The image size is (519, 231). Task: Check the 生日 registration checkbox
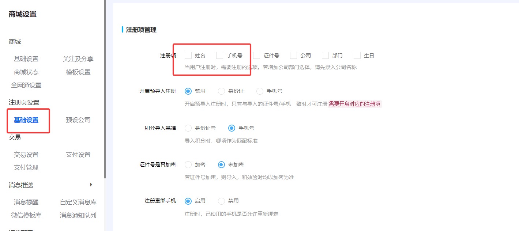(357, 55)
